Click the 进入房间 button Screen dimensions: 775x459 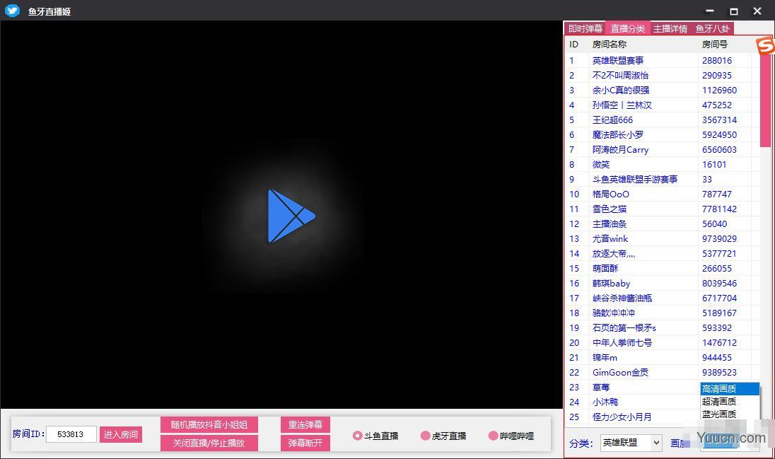click(121, 434)
